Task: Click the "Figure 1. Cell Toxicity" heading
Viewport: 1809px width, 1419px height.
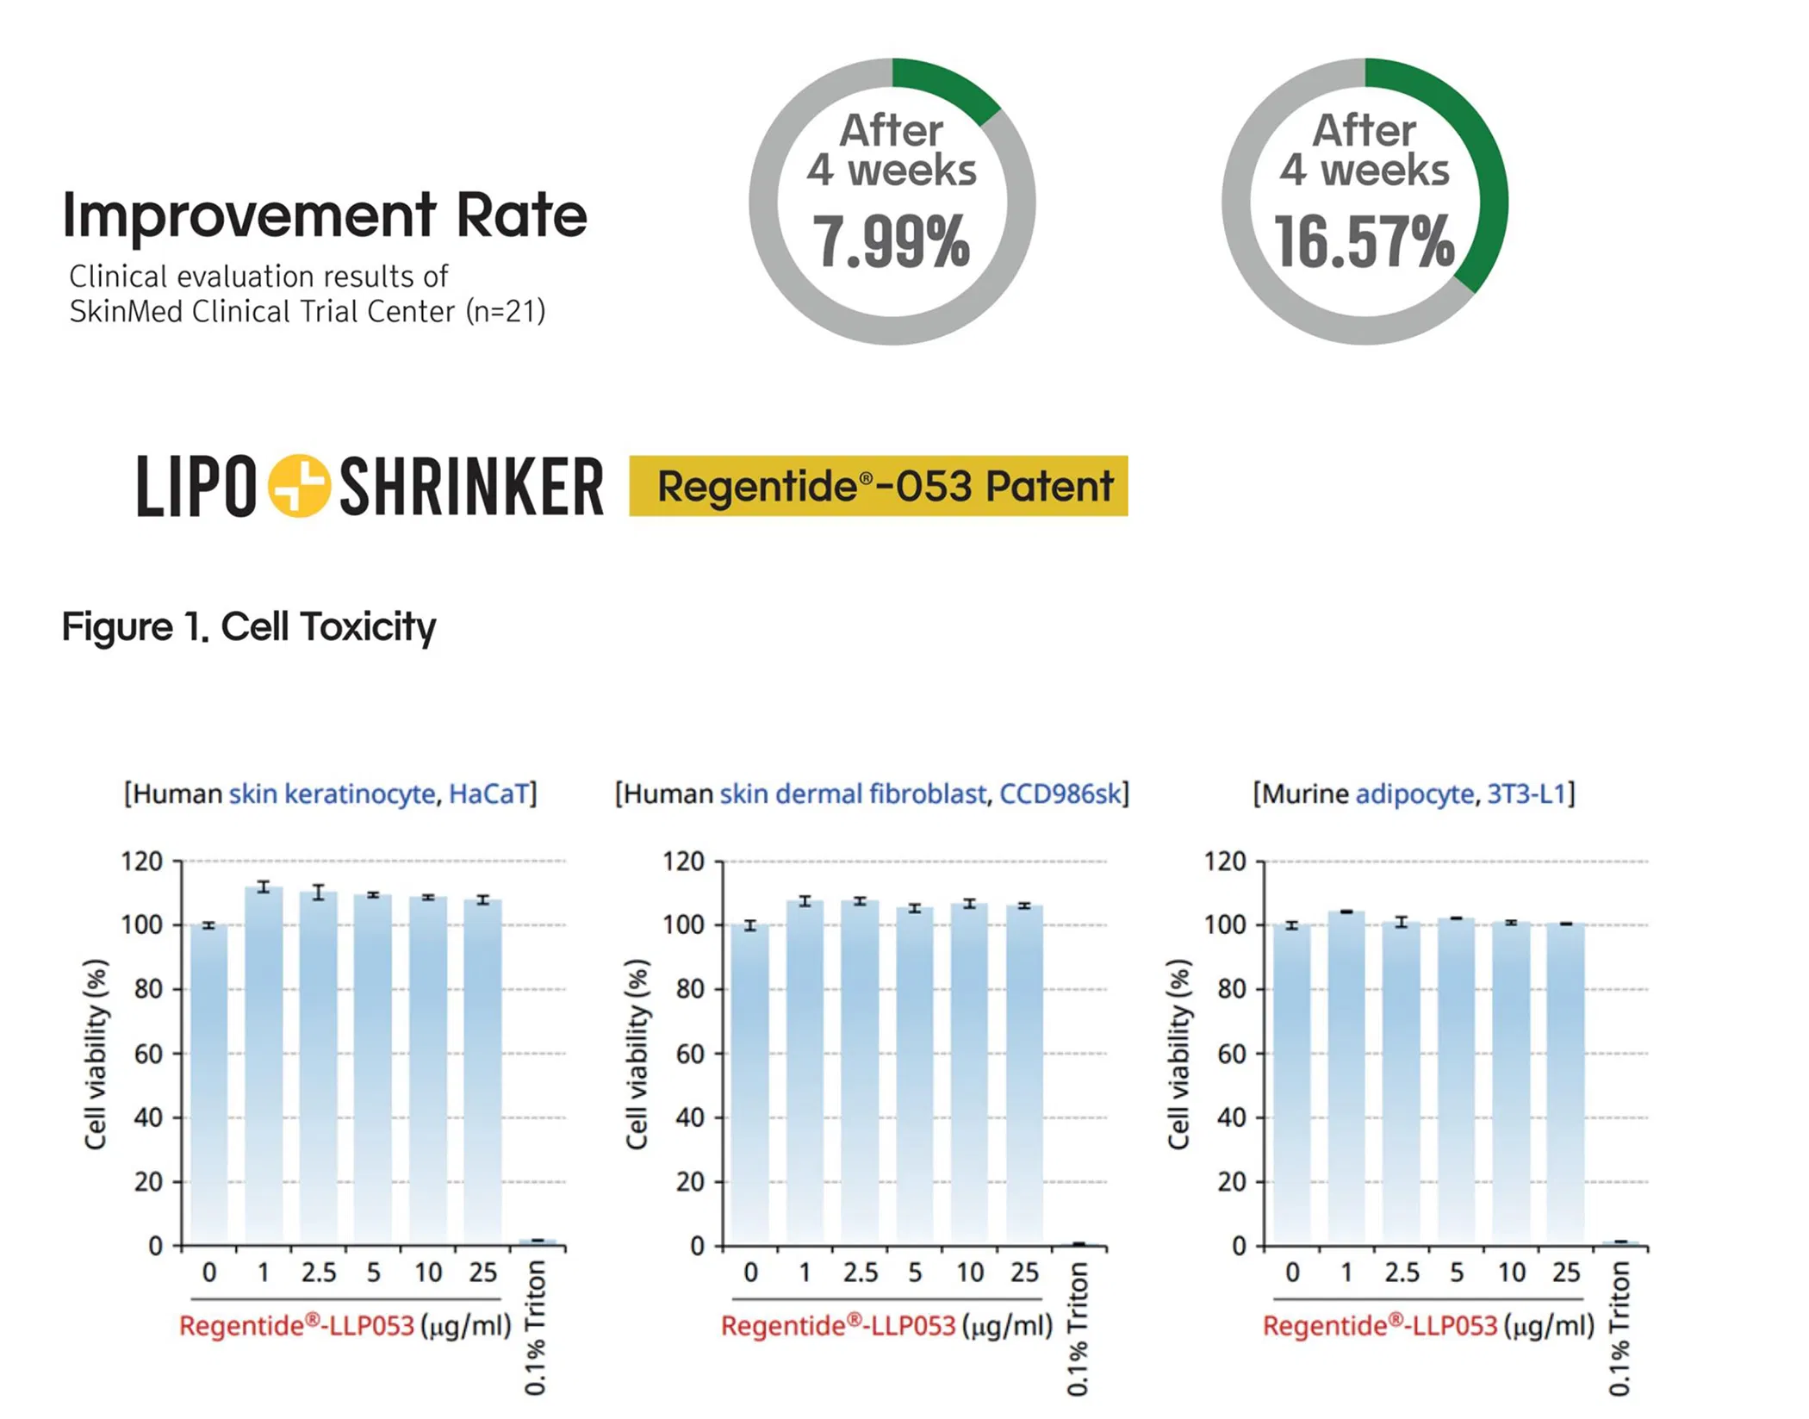Action: (x=248, y=626)
